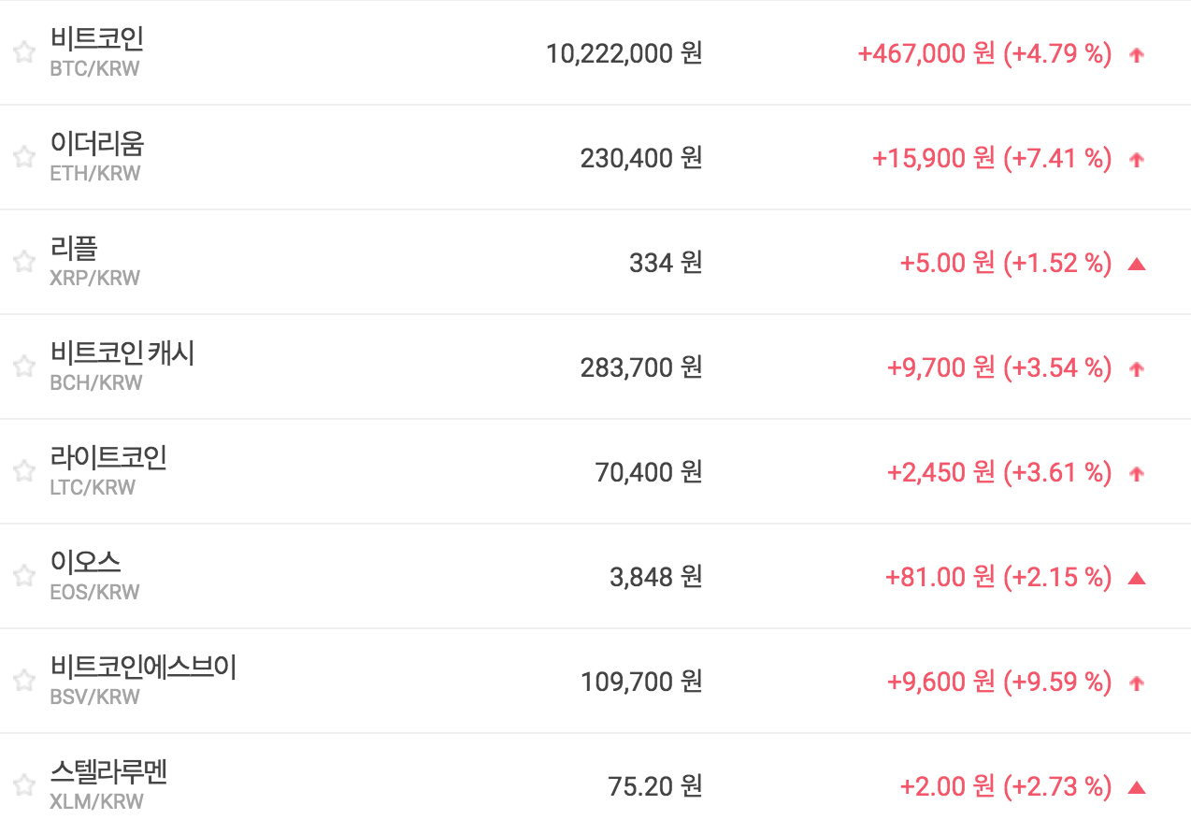The height and width of the screenshot is (834, 1191).
Task: Toggle favorite star for 비트코인 BTC/KRW
Action: tap(24, 52)
